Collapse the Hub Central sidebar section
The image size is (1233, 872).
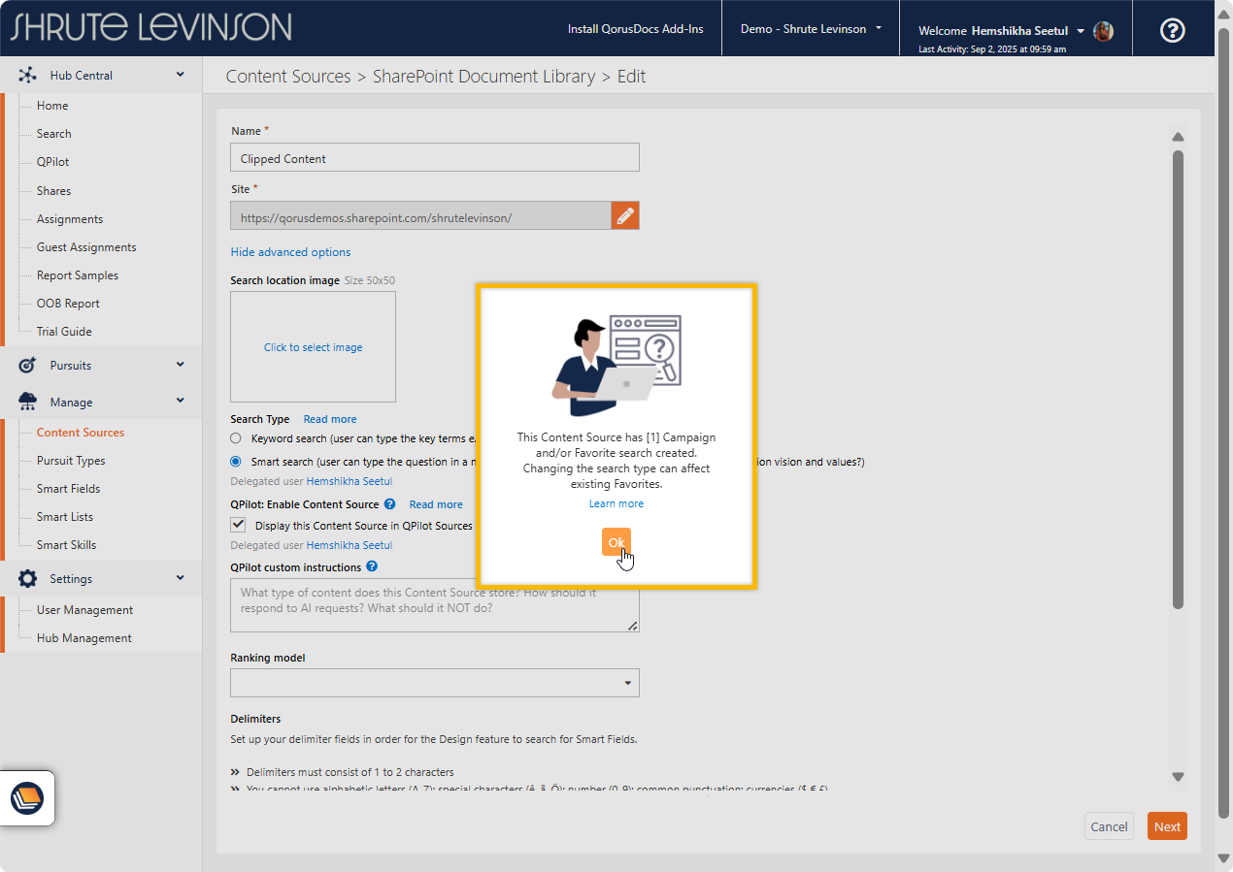[180, 75]
